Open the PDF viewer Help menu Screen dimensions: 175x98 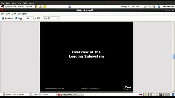[24, 14]
